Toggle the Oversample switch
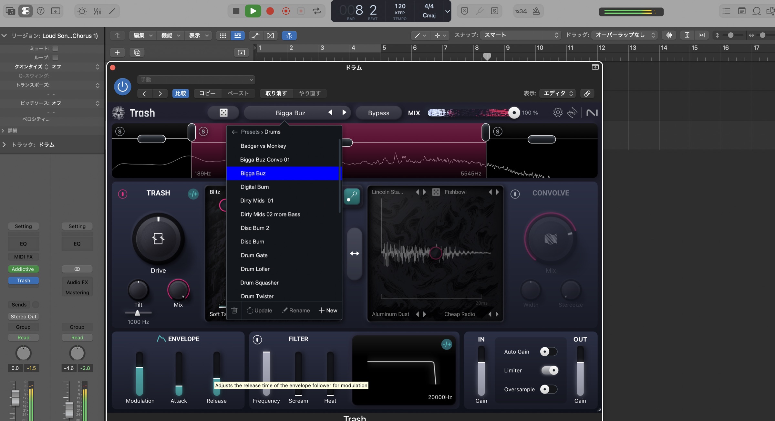 [548, 389]
